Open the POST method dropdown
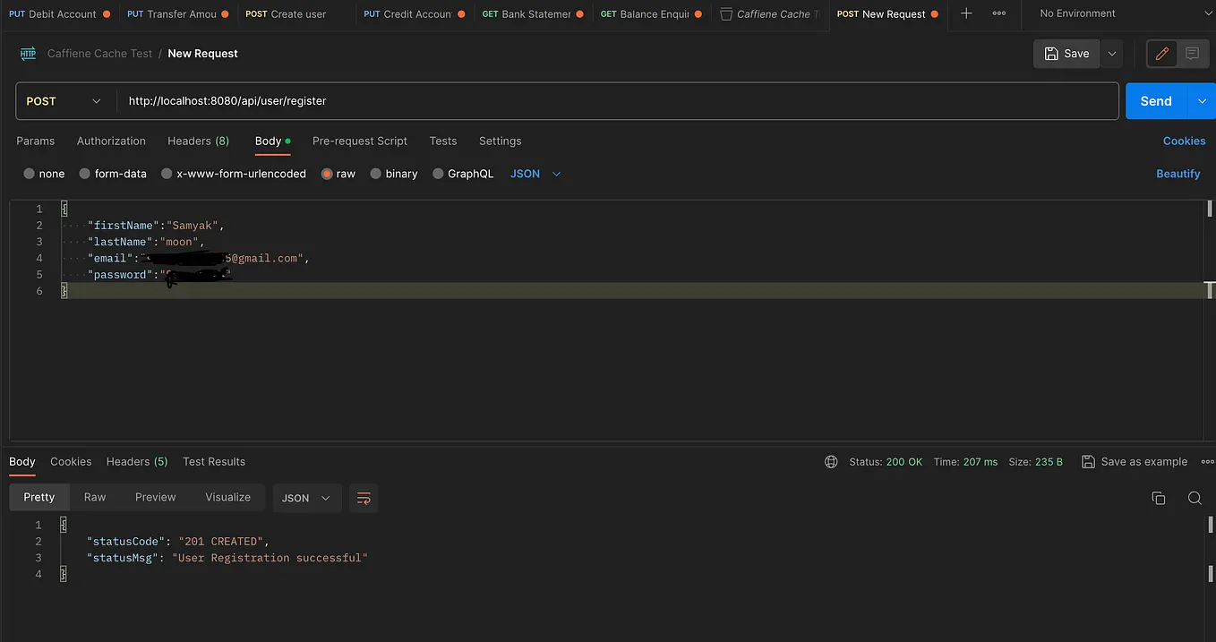Image resolution: width=1216 pixels, height=642 pixels. coord(64,100)
